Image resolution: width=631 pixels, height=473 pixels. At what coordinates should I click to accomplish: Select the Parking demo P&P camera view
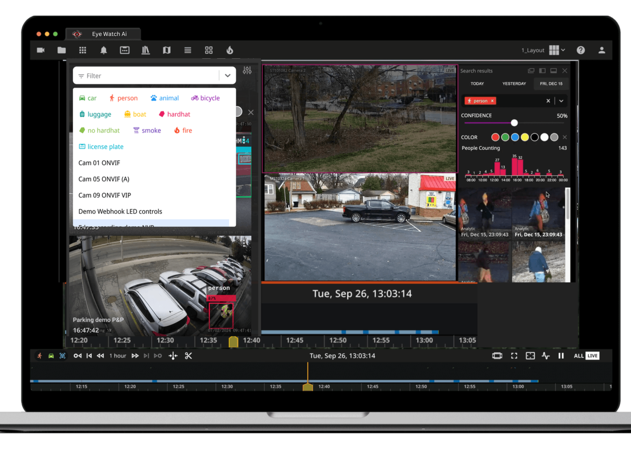(160, 286)
